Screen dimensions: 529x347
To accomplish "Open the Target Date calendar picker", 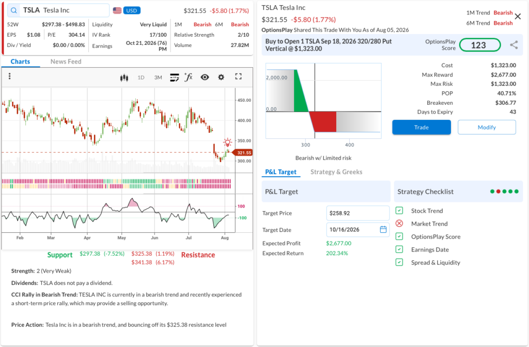I will [x=383, y=230].
